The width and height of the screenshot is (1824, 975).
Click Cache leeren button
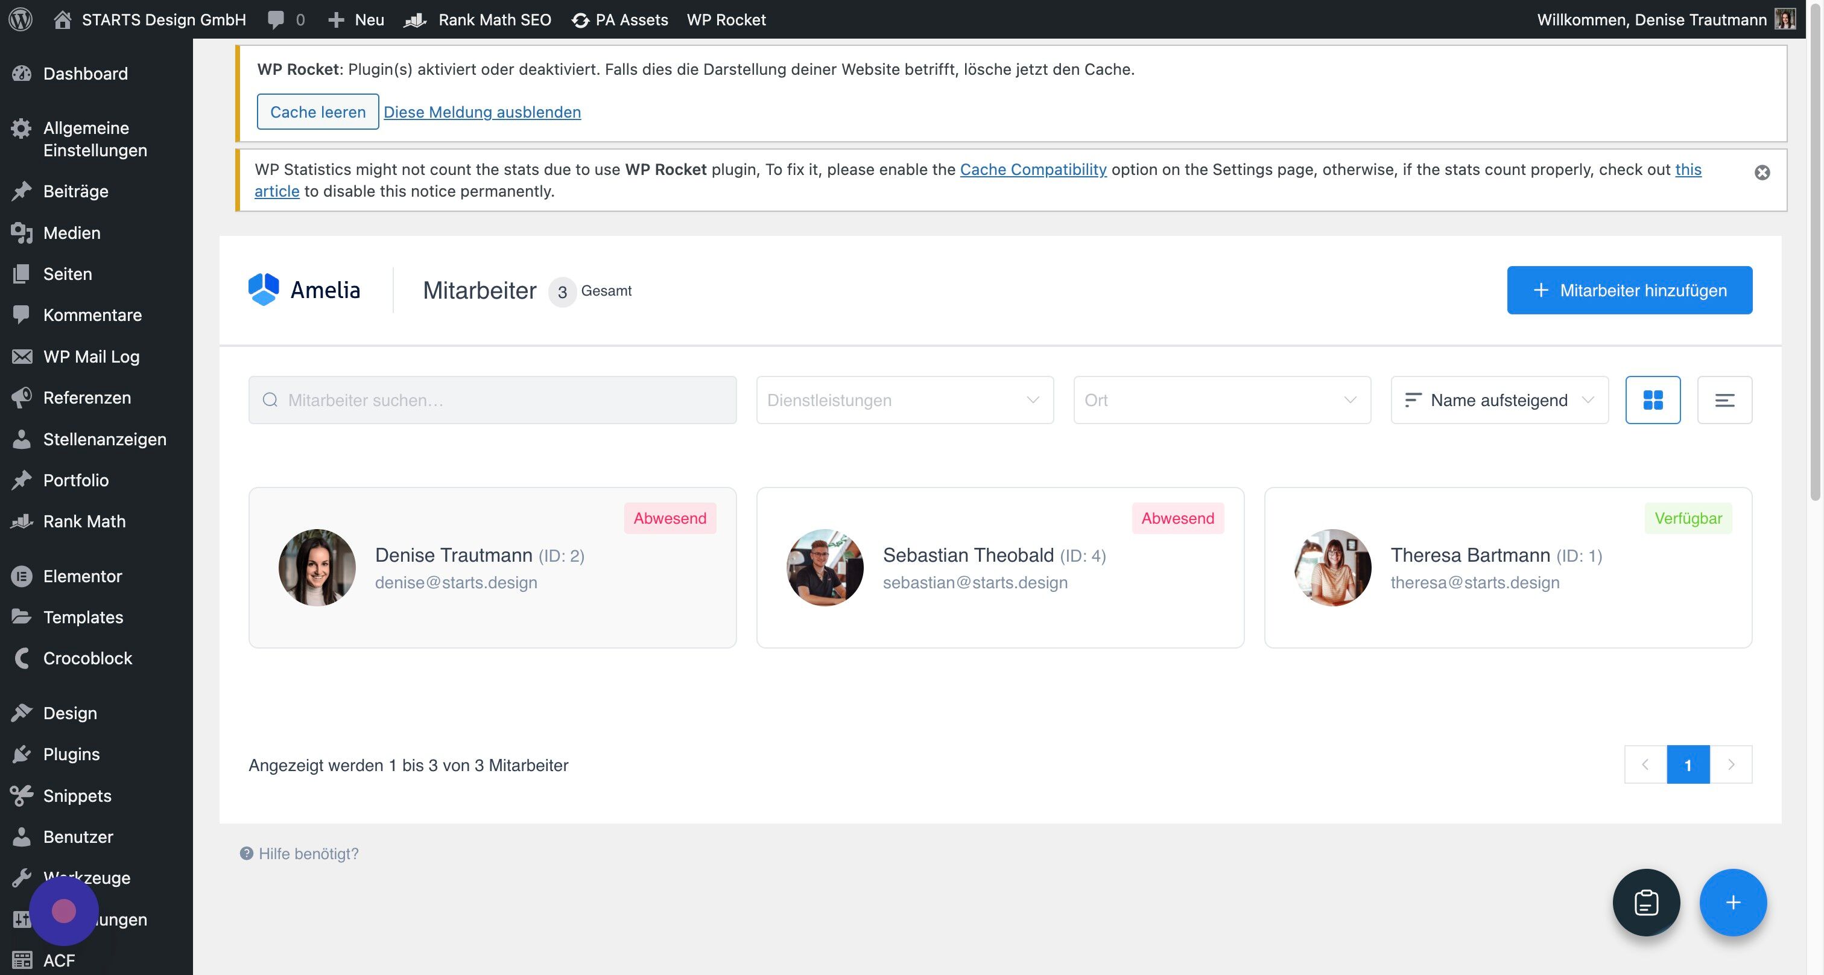pyautogui.click(x=318, y=112)
